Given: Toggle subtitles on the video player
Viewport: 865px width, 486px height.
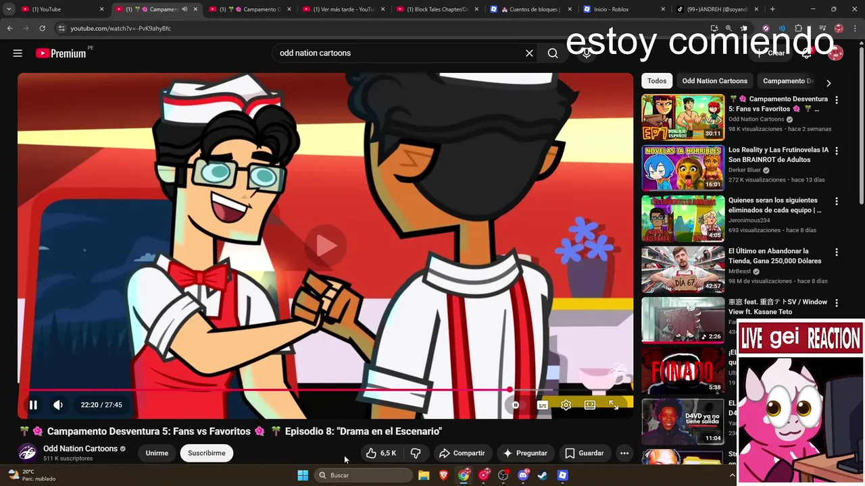Looking at the screenshot, I should [x=542, y=405].
